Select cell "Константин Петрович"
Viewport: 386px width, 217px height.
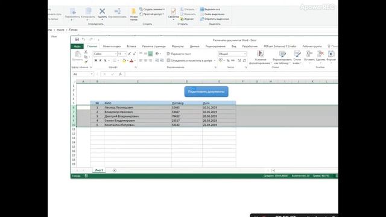pos(138,125)
